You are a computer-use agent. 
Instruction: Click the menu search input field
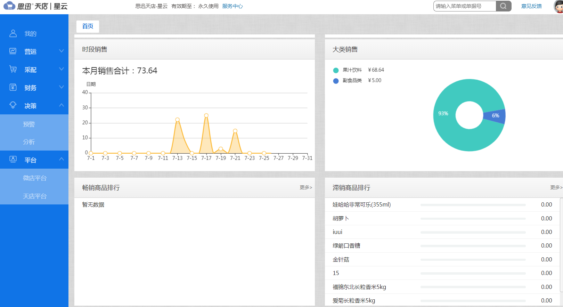click(x=464, y=6)
